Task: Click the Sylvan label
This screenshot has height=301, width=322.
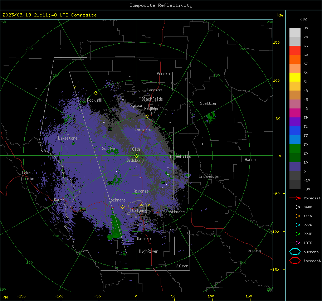Action: click(137, 106)
